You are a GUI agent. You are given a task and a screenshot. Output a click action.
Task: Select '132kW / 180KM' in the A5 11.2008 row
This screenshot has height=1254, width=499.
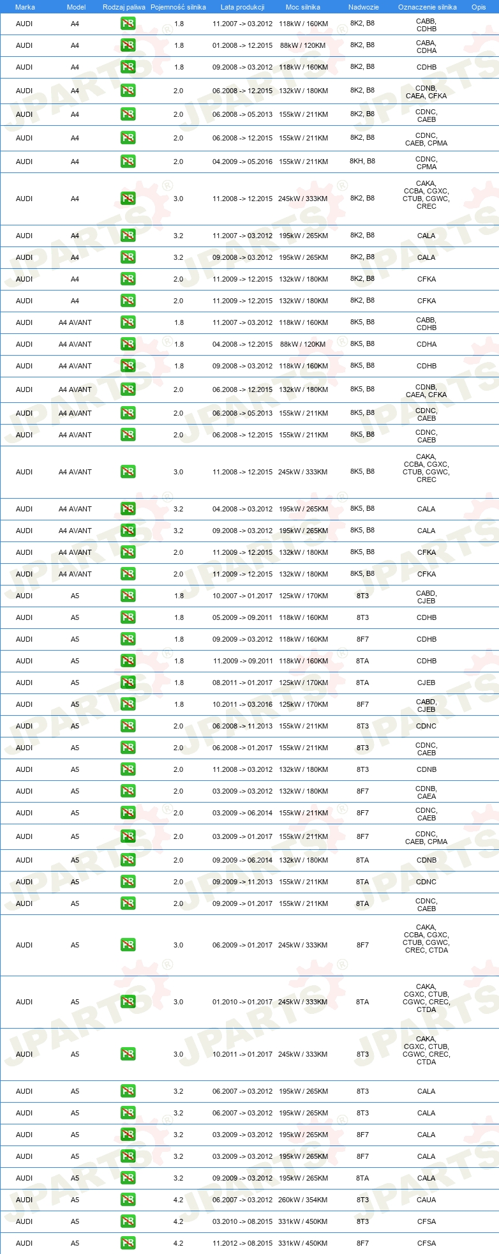pyautogui.click(x=303, y=769)
